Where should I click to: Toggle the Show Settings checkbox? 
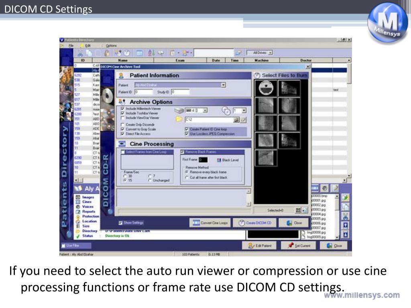tap(120, 223)
